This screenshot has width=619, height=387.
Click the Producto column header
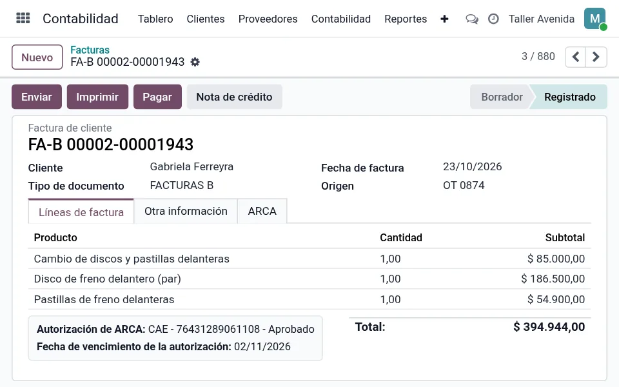click(55, 238)
